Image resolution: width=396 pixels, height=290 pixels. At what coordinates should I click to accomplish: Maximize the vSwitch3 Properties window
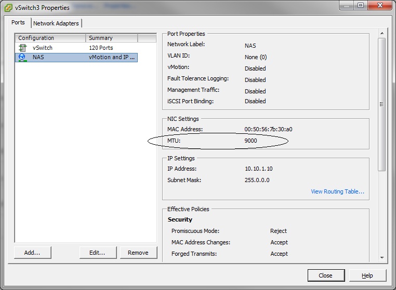tap(361, 5)
